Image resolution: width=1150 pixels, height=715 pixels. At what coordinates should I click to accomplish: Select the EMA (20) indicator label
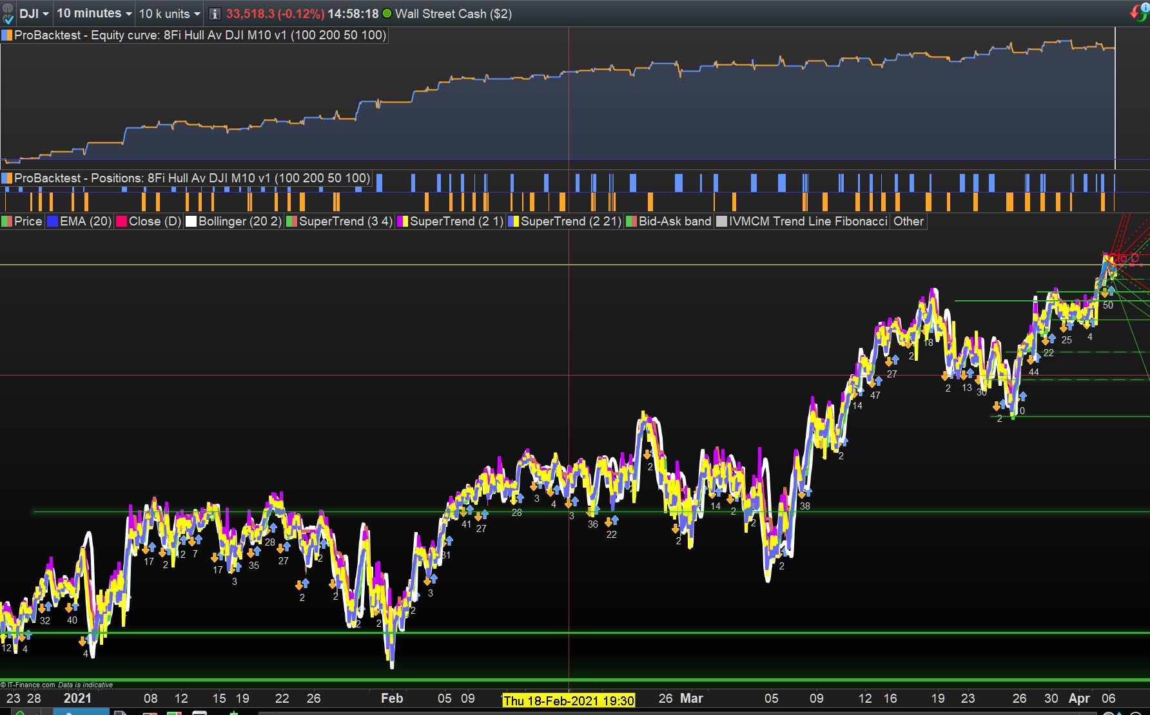pyautogui.click(x=85, y=222)
